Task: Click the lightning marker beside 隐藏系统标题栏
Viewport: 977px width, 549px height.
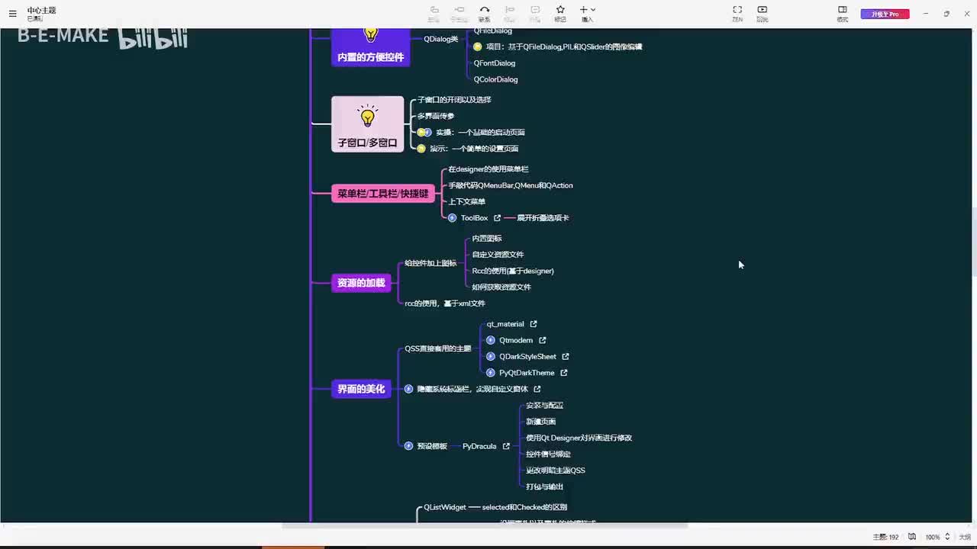Action: 409,389
